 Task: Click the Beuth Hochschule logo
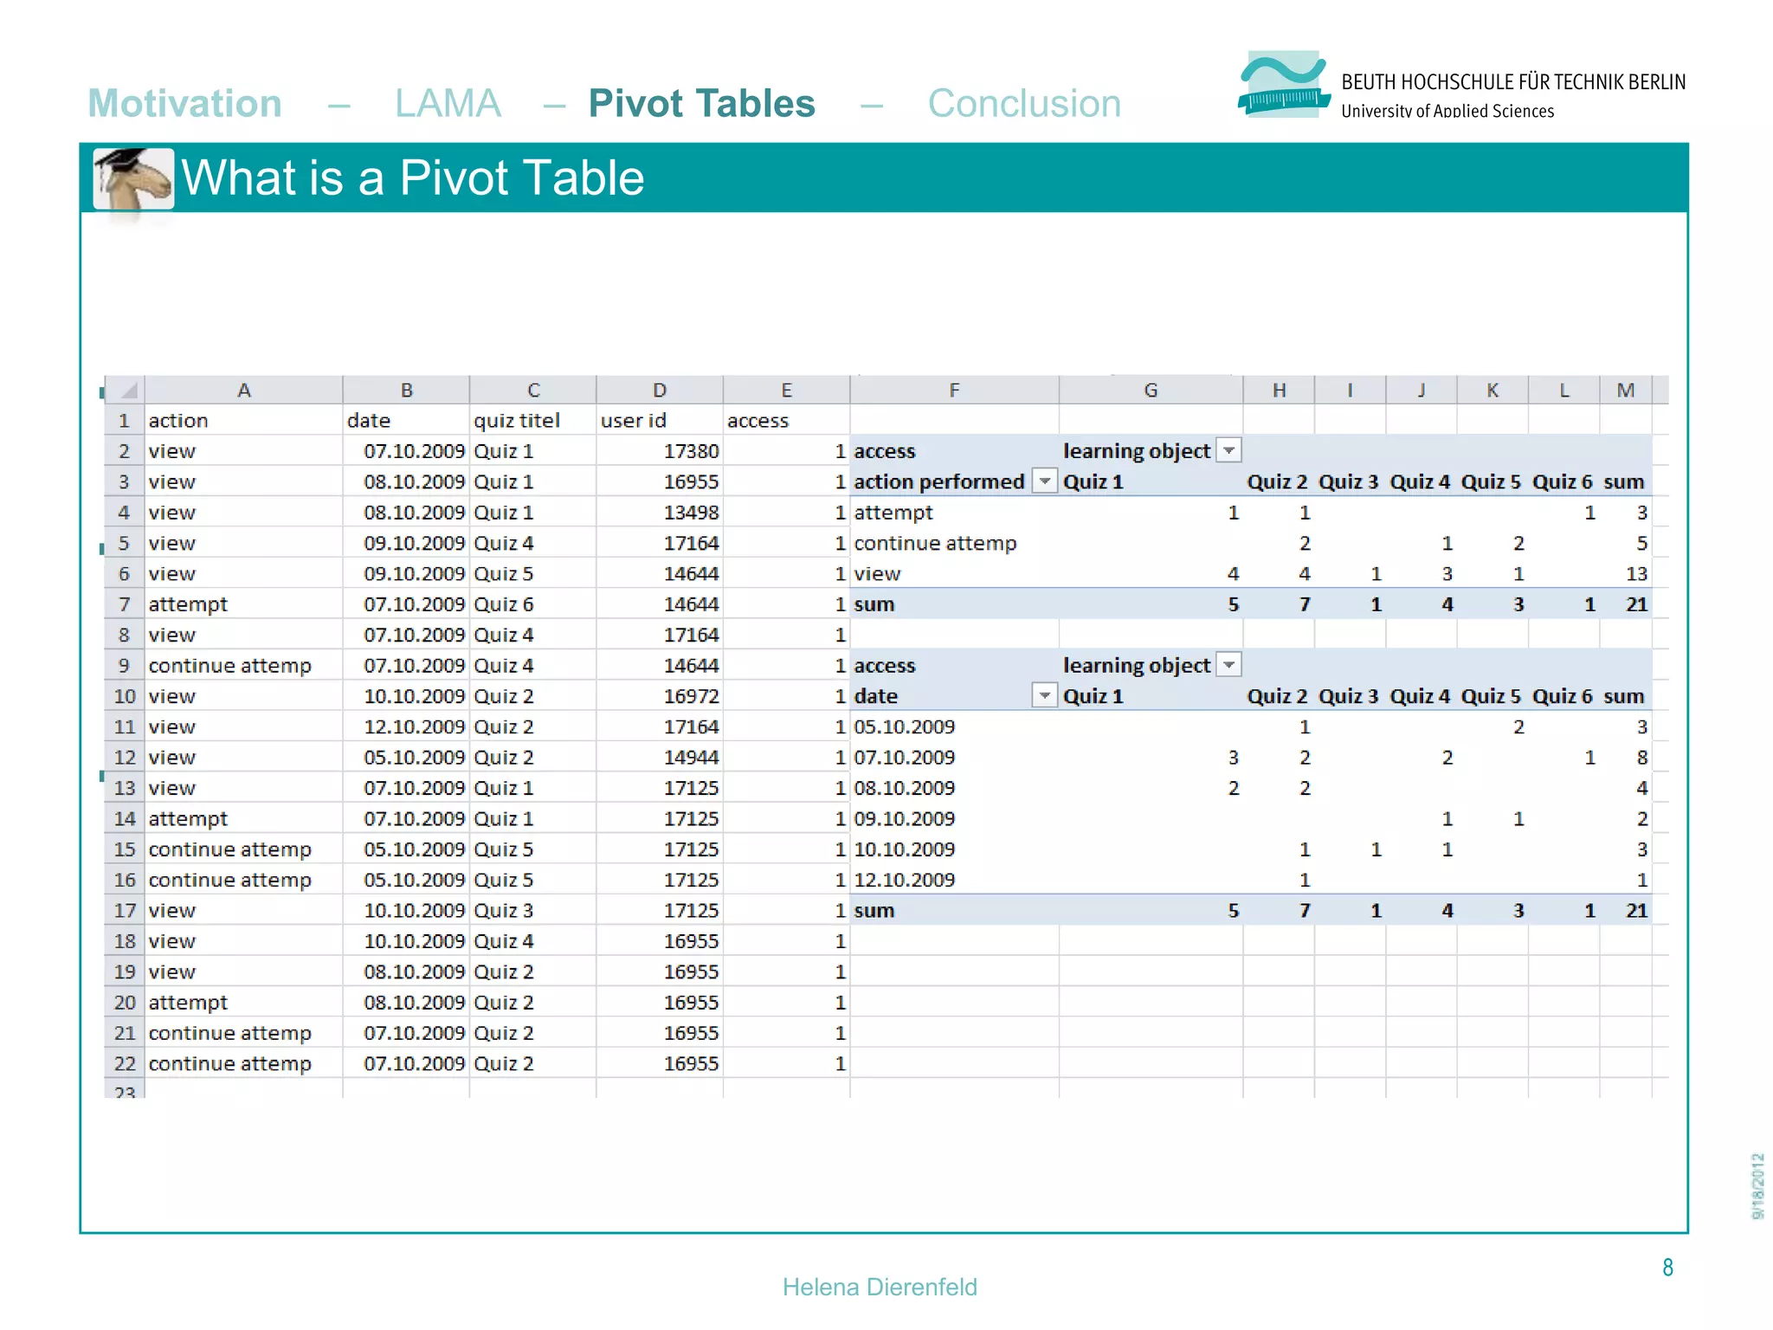point(1284,84)
